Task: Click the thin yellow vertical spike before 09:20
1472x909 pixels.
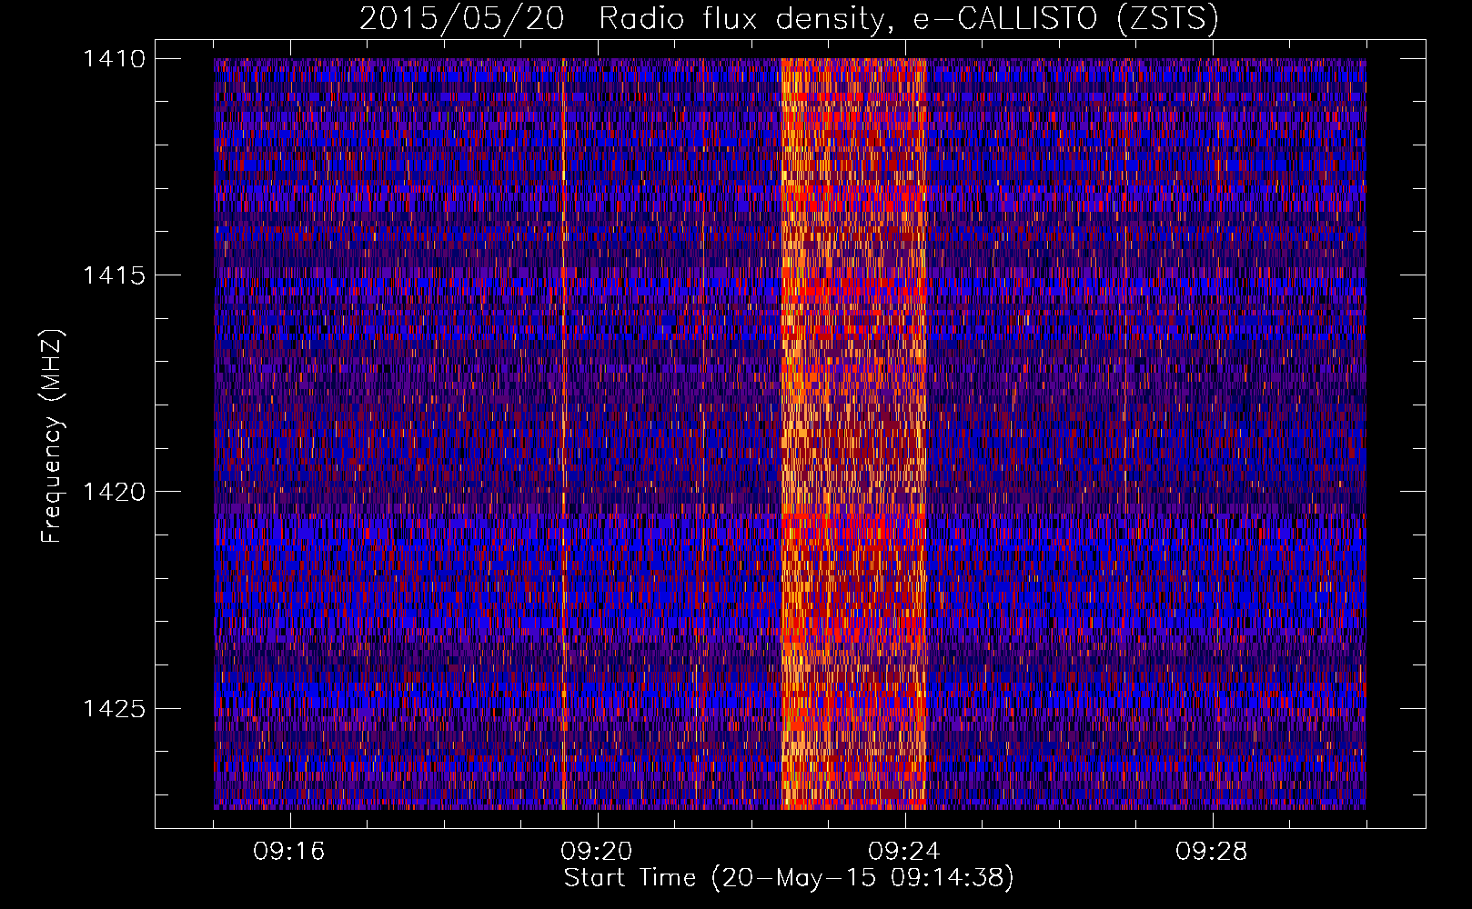Action: pyautogui.click(x=563, y=434)
